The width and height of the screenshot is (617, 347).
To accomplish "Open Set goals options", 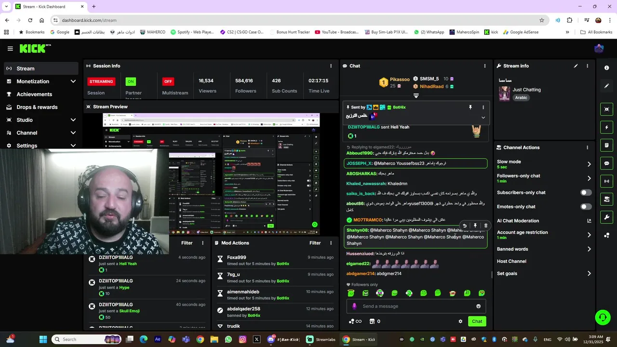I will coord(589,274).
